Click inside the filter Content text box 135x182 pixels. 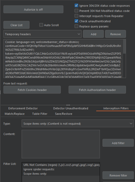click(x=61, y=144)
